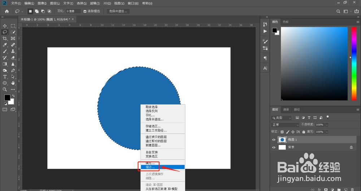
Task: Select the Brush tool
Action: coord(5,51)
